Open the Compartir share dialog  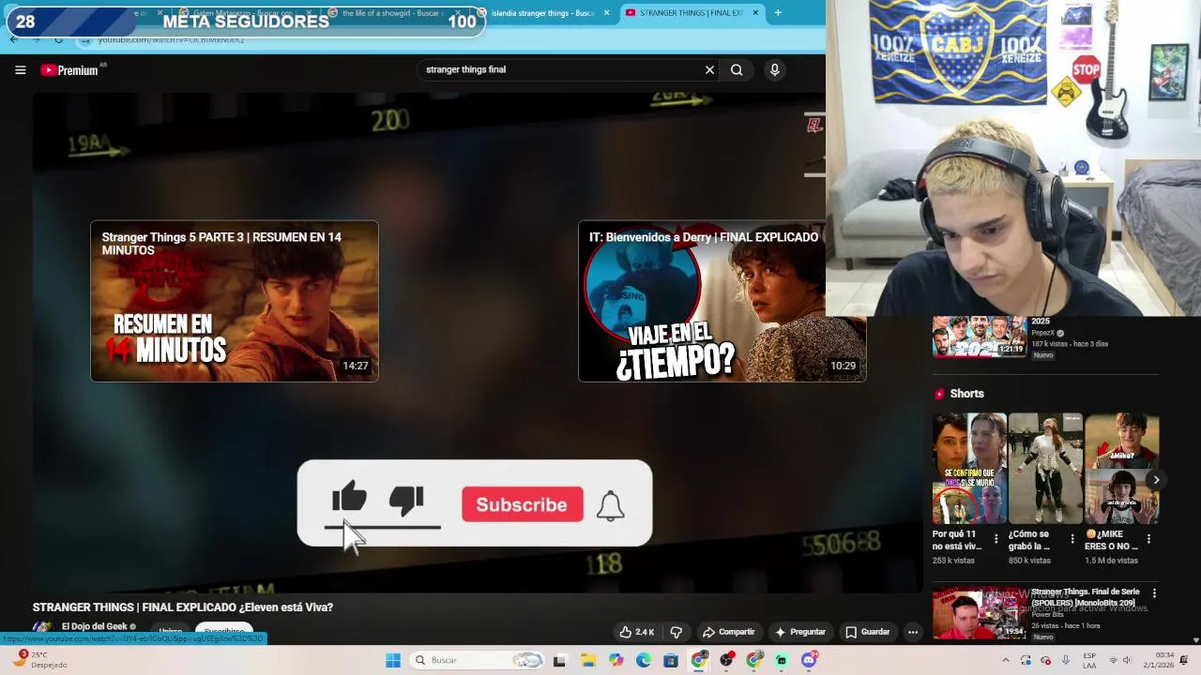point(728,632)
